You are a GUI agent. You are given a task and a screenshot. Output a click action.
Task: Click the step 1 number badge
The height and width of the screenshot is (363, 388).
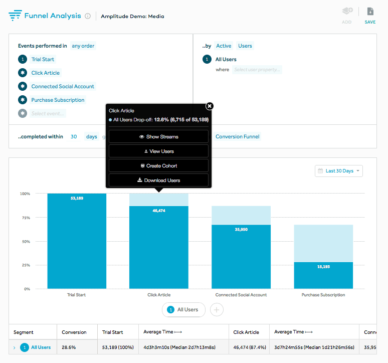[x=23, y=59]
